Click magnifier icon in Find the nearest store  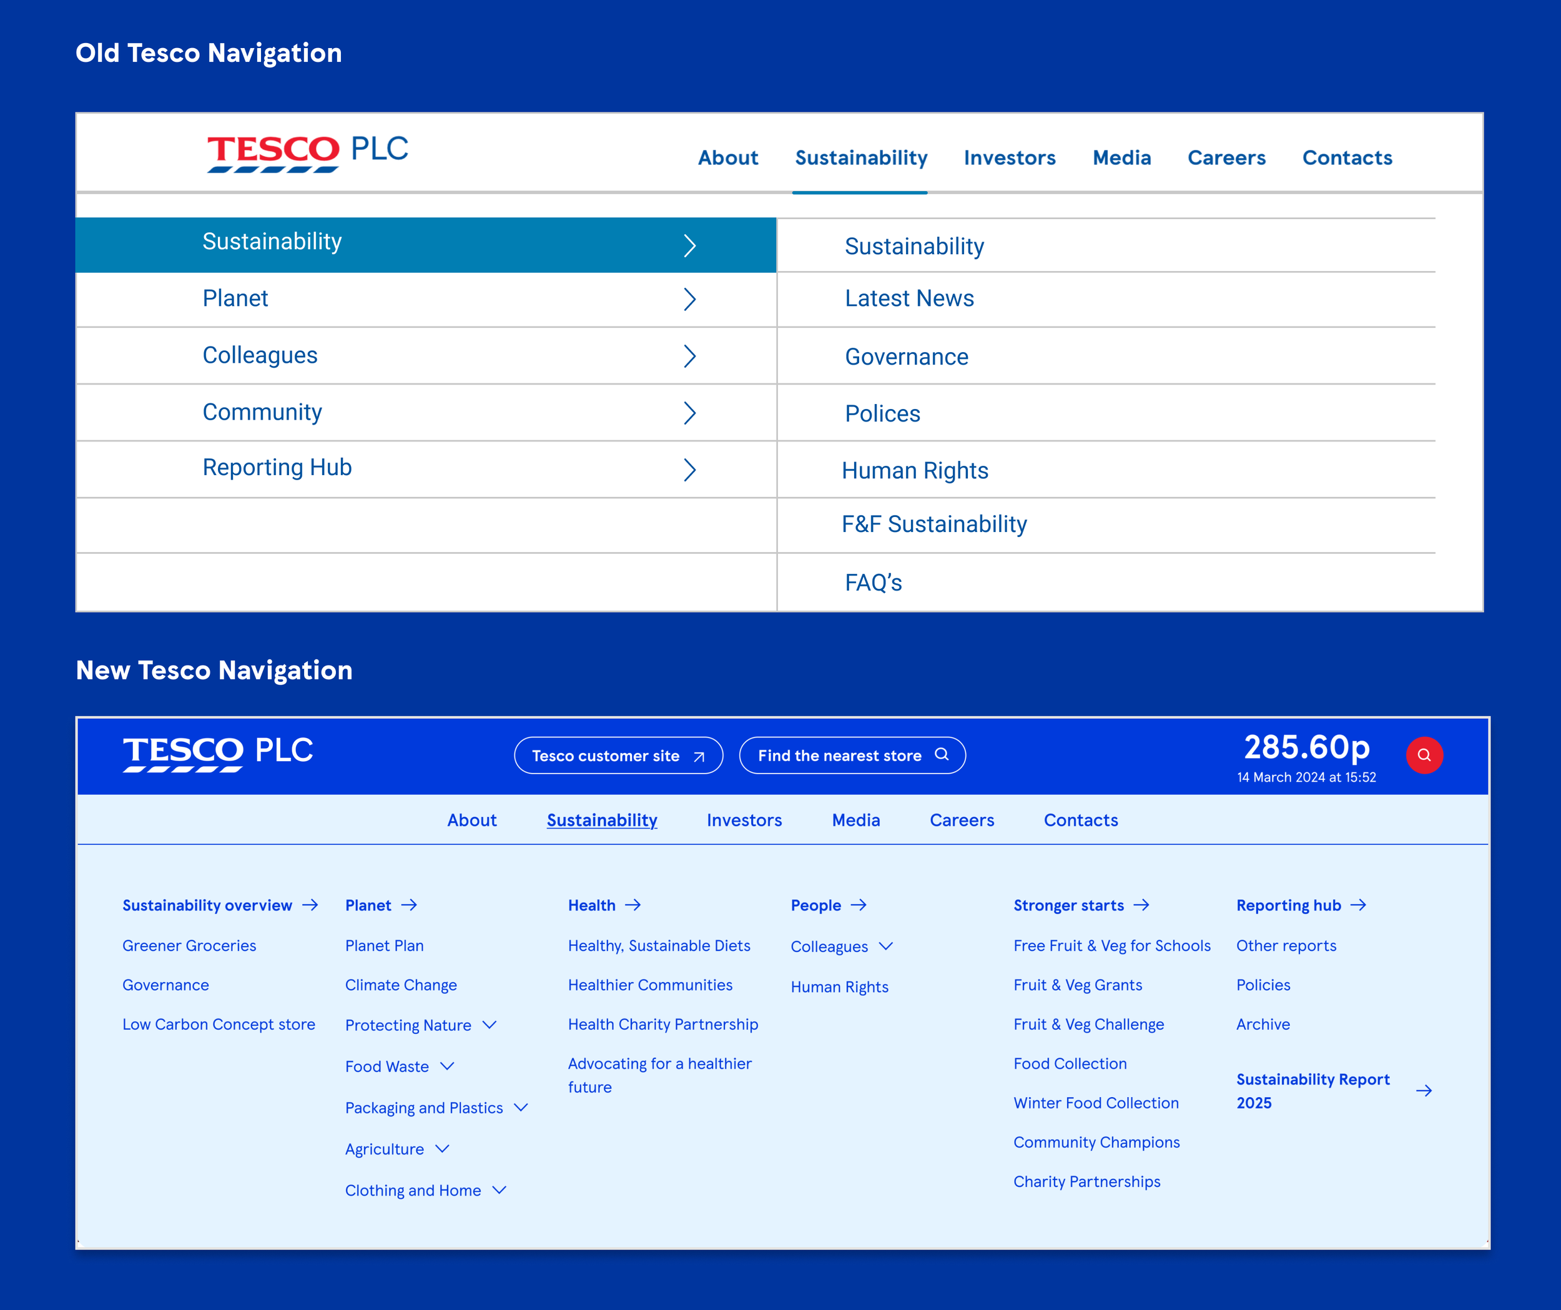[x=942, y=755]
